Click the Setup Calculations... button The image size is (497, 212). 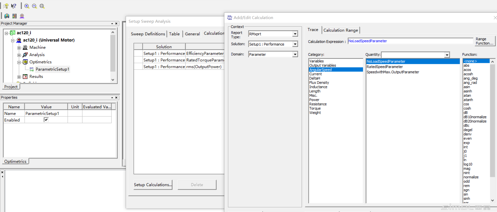tap(153, 185)
